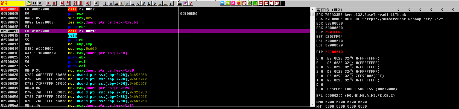Screen dimensions: 459x109
Task: Select EAX register value 762A33B8
Action: coord(334,15)
